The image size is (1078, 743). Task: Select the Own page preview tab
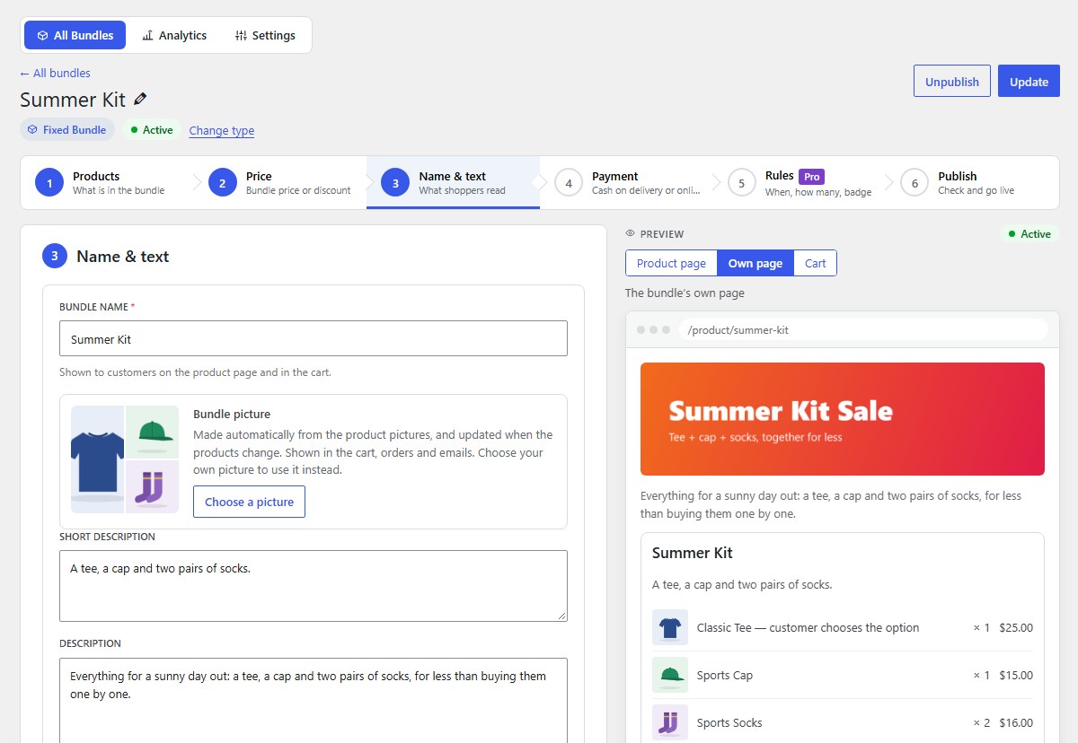click(755, 263)
